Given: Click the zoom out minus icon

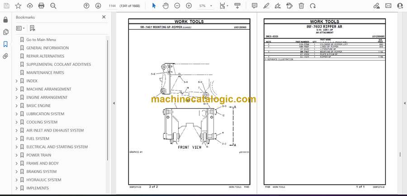Looking at the screenshot, I should (x=177, y=6).
